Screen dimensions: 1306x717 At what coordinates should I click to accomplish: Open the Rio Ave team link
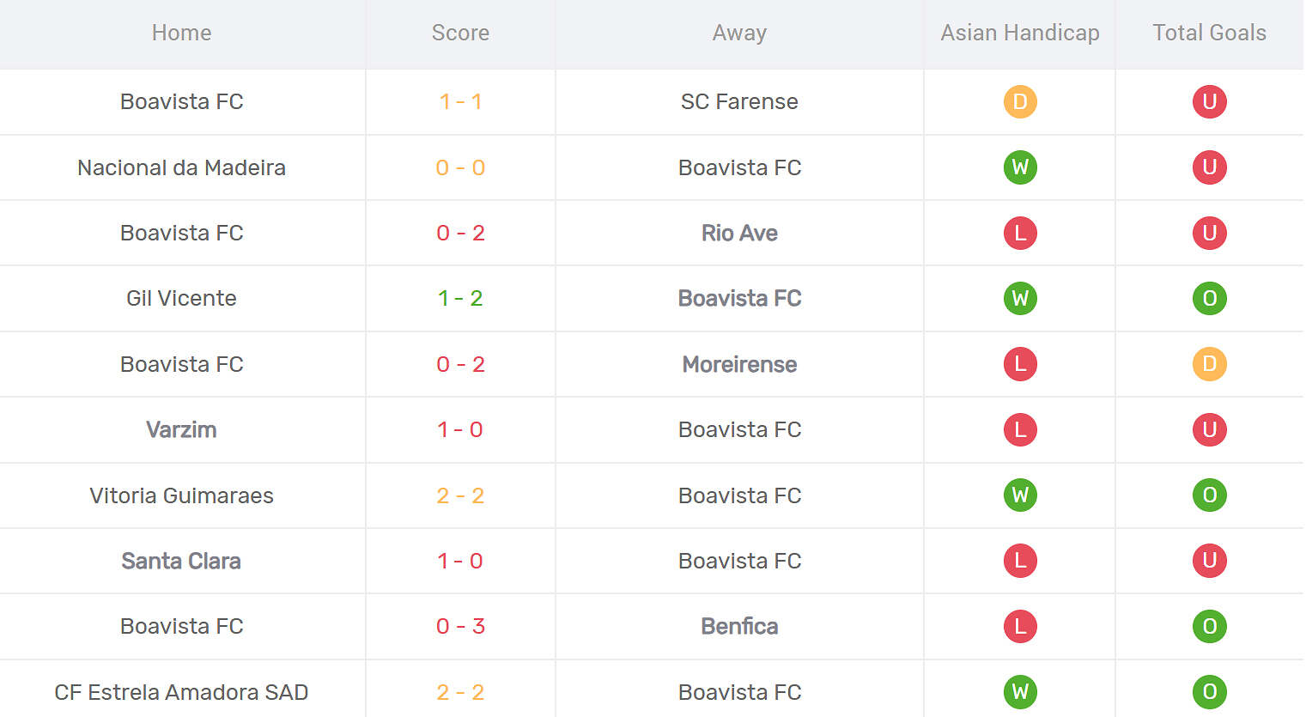tap(739, 233)
